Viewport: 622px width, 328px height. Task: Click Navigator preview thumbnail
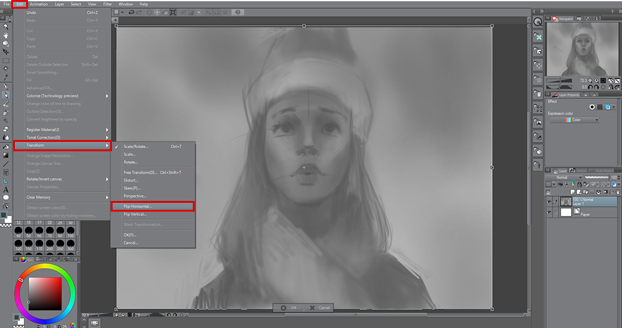tap(583, 49)
